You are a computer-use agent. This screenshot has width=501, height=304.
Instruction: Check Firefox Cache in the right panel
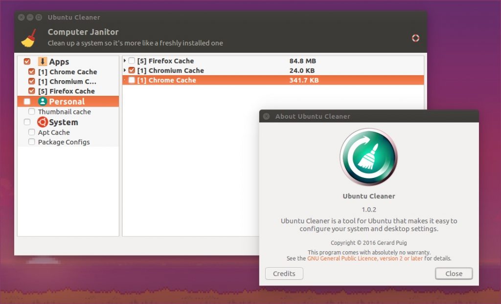point(131,61)
